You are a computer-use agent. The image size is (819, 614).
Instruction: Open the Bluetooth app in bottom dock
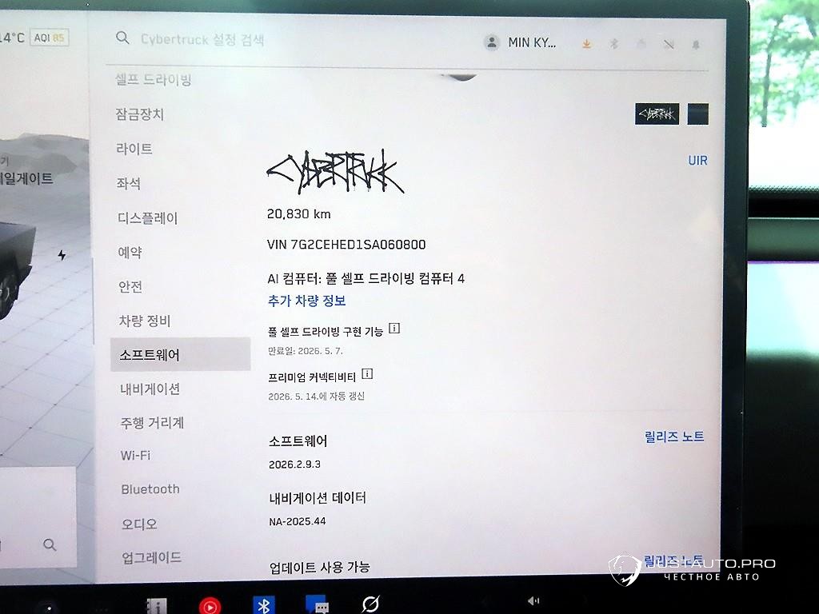tap(264, 606)
